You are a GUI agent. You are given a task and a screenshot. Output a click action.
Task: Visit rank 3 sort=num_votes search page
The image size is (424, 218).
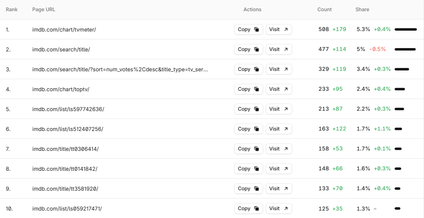pos(279,69)
